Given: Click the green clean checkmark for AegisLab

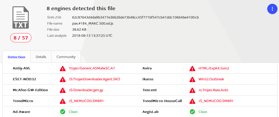Looking at the screenshot, I should coord(192,112).
